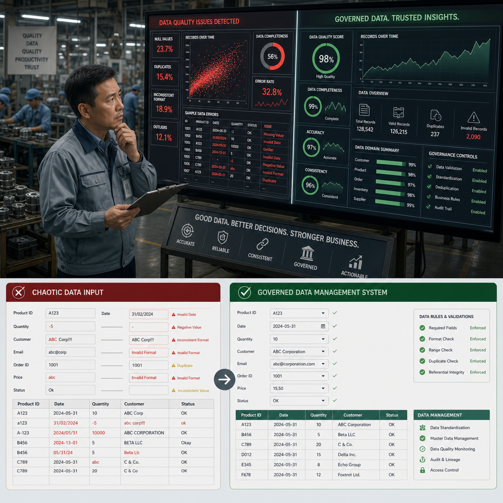Click the Enforced label for Duplicate Check
Screen dimensions: 503x503
[477, 361]
